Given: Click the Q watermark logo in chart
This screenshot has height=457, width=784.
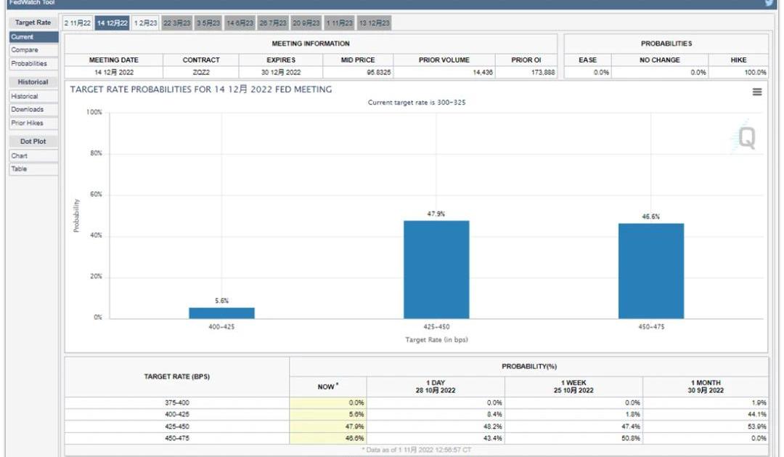Looking at the screenshot, I should 745,137.
